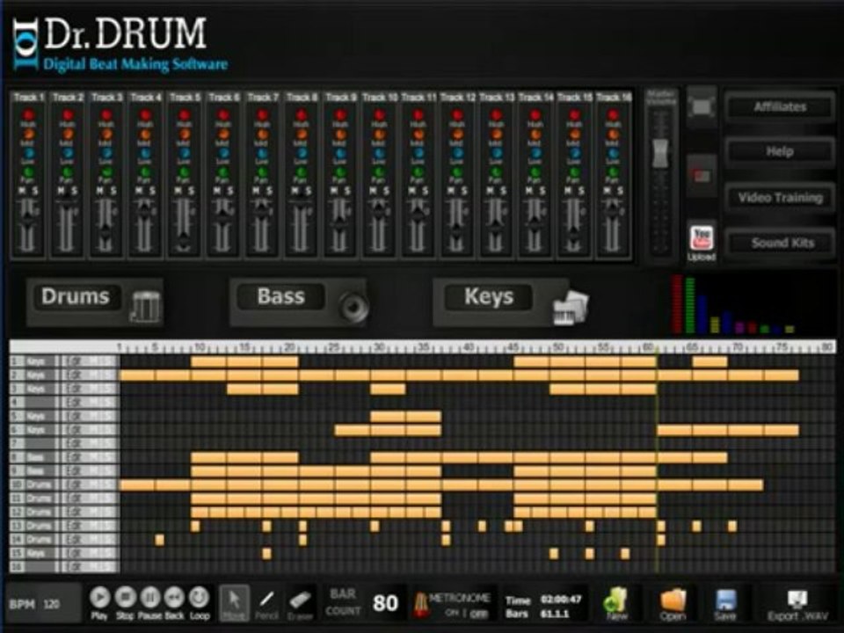
Task: Stop playback with the Stop button
Action: [126, 597]
